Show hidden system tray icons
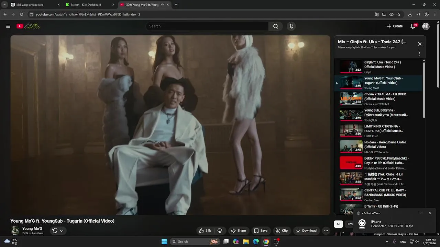Image resolution: width=440 pixels, height=247 pixels. (387, 242)
